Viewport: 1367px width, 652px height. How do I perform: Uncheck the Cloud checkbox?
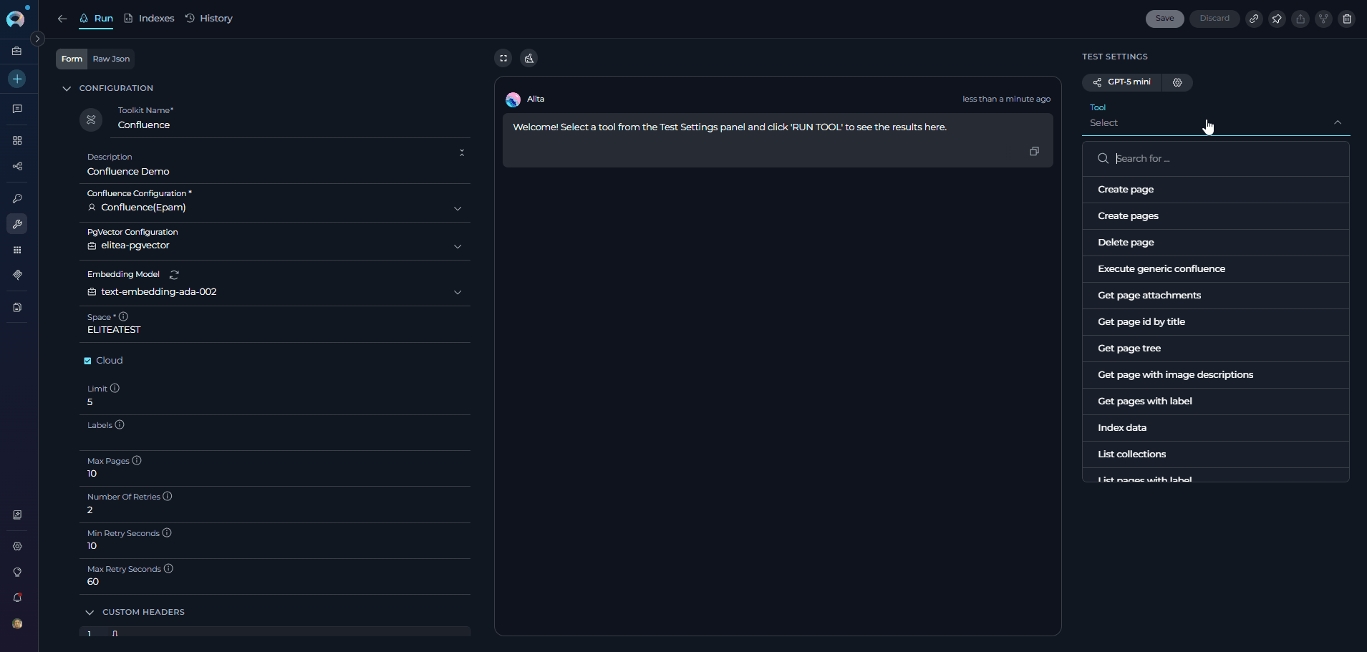tap(87, 361)
